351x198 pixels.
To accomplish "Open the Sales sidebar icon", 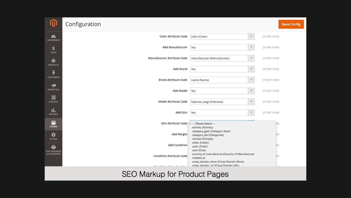I will (x=53, y=49).
